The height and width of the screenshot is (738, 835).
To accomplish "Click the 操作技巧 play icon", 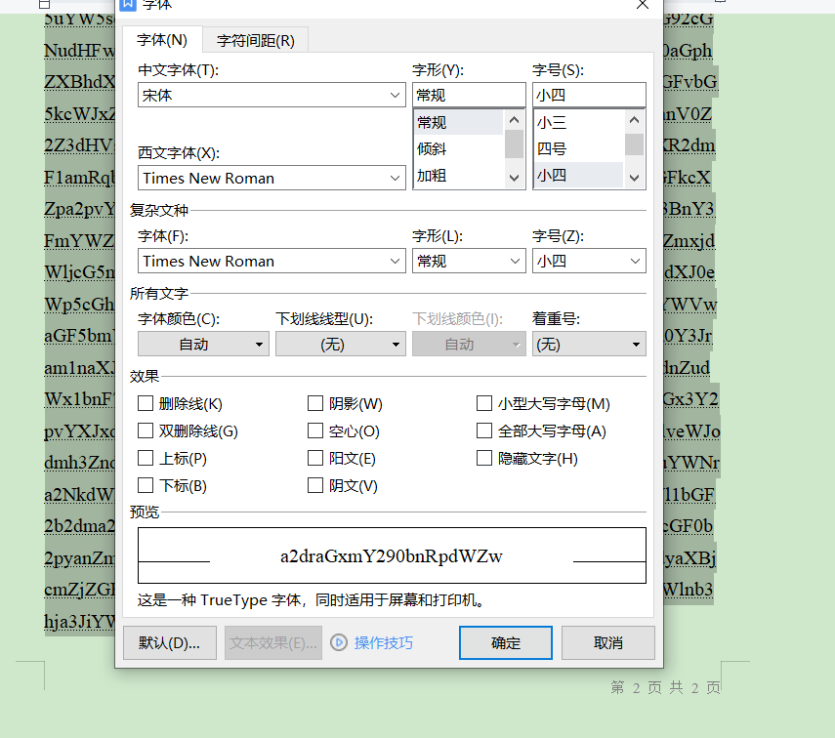I will point(339,642).
